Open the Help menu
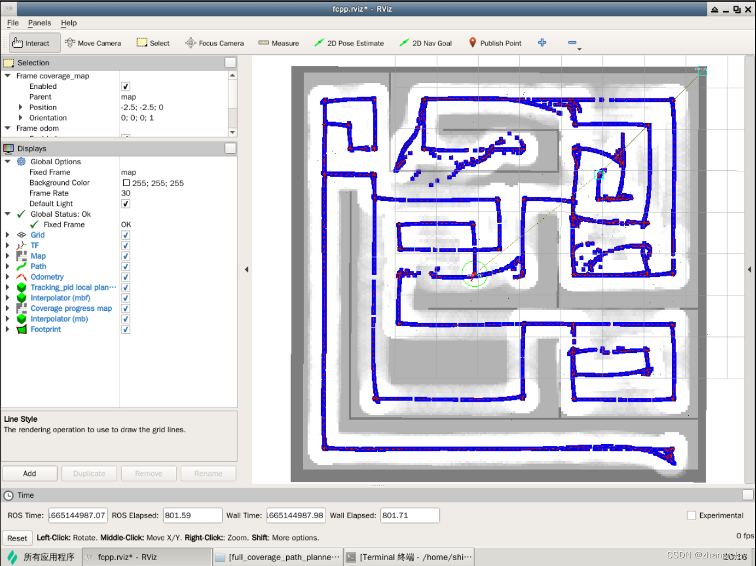Image resolution: width=756 pixels, height=566 pixels. (x=69, y=23)
